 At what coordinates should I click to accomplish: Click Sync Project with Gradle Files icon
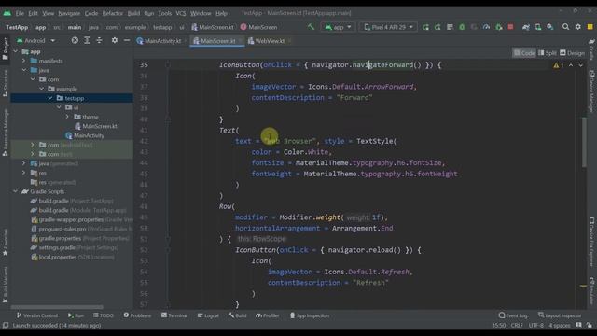pos(526,27)
